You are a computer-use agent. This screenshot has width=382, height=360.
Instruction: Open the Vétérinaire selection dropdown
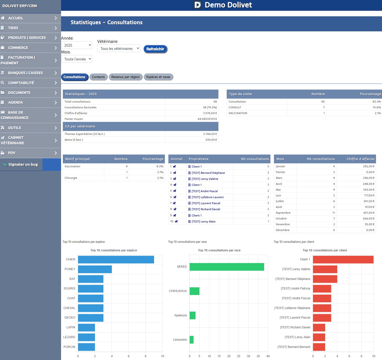pos(119,49)
